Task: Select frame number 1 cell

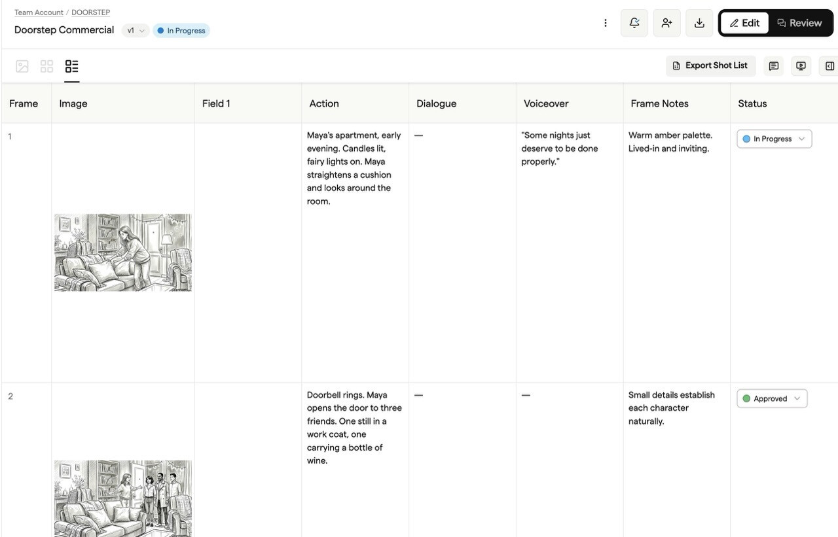Action: click(x=26, y=252)
